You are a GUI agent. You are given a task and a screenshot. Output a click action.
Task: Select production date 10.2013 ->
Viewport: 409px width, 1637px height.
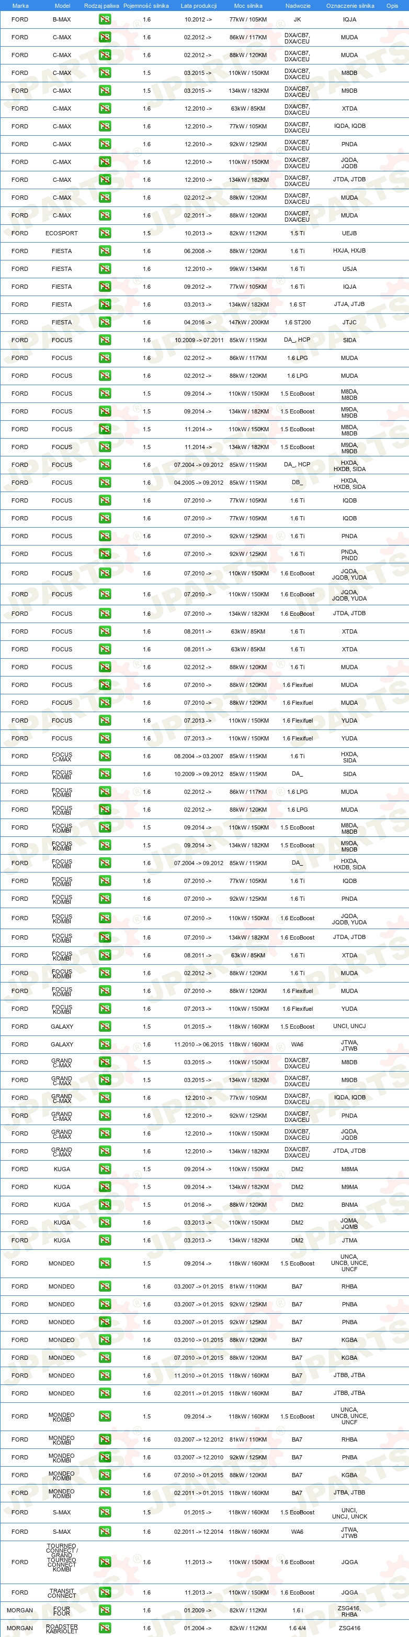[x=198, y=233]
